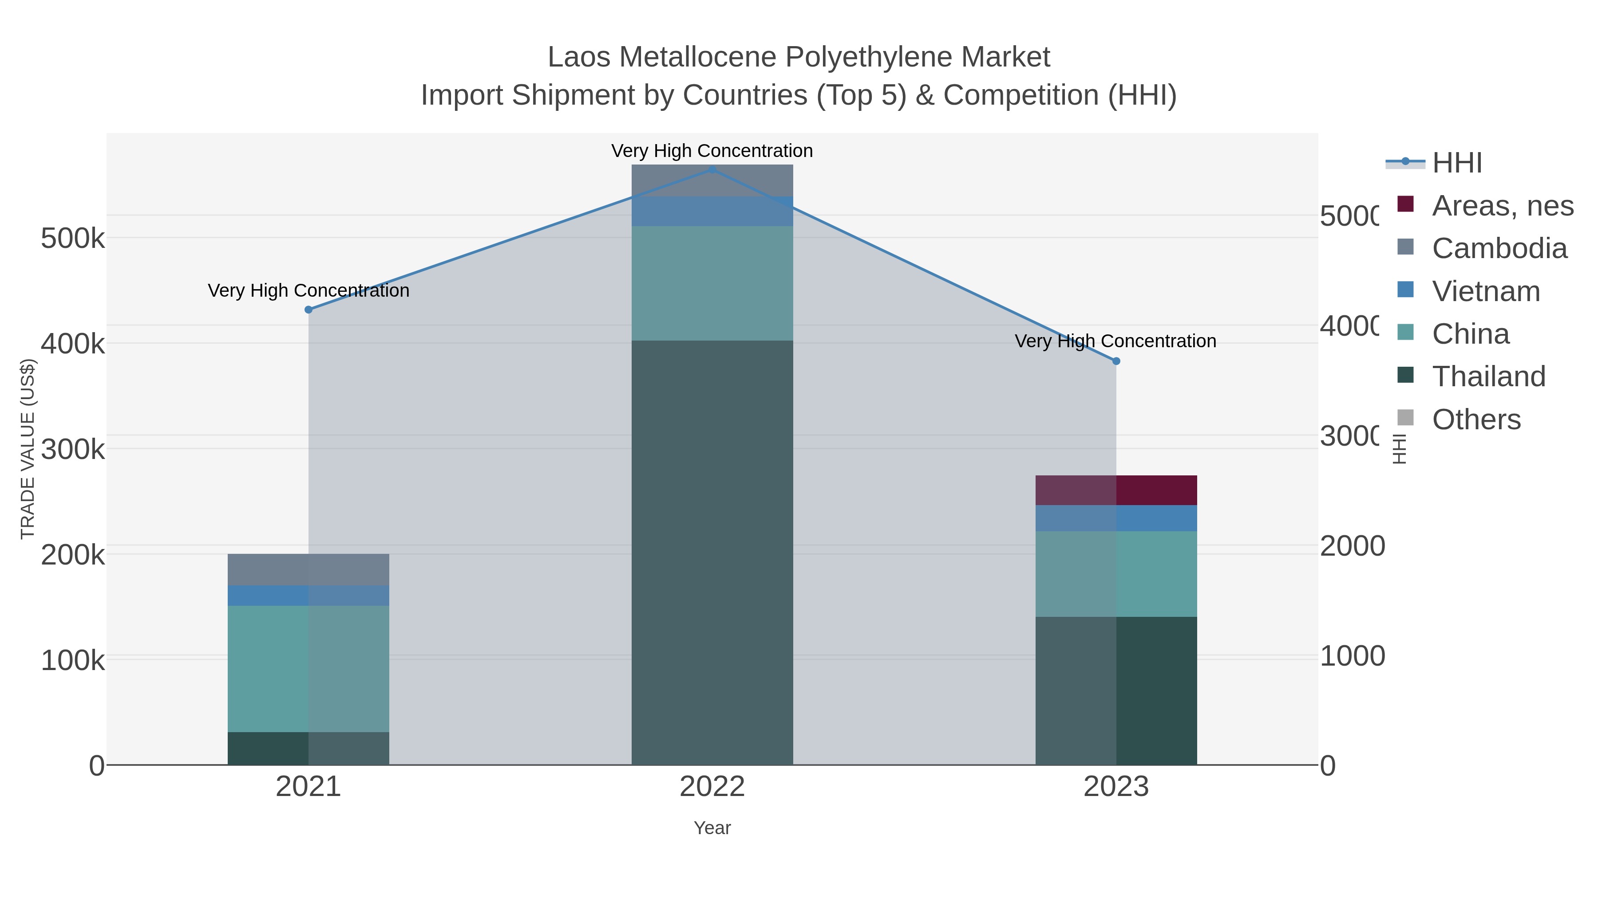Click the 2023 Thailand bar segment
Screen dimensions: 1598x898
point(1116,691)
